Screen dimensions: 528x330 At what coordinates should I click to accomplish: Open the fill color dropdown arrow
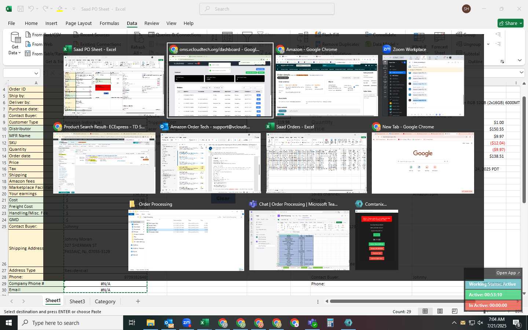pyautogui.click(x=66, y=9)
